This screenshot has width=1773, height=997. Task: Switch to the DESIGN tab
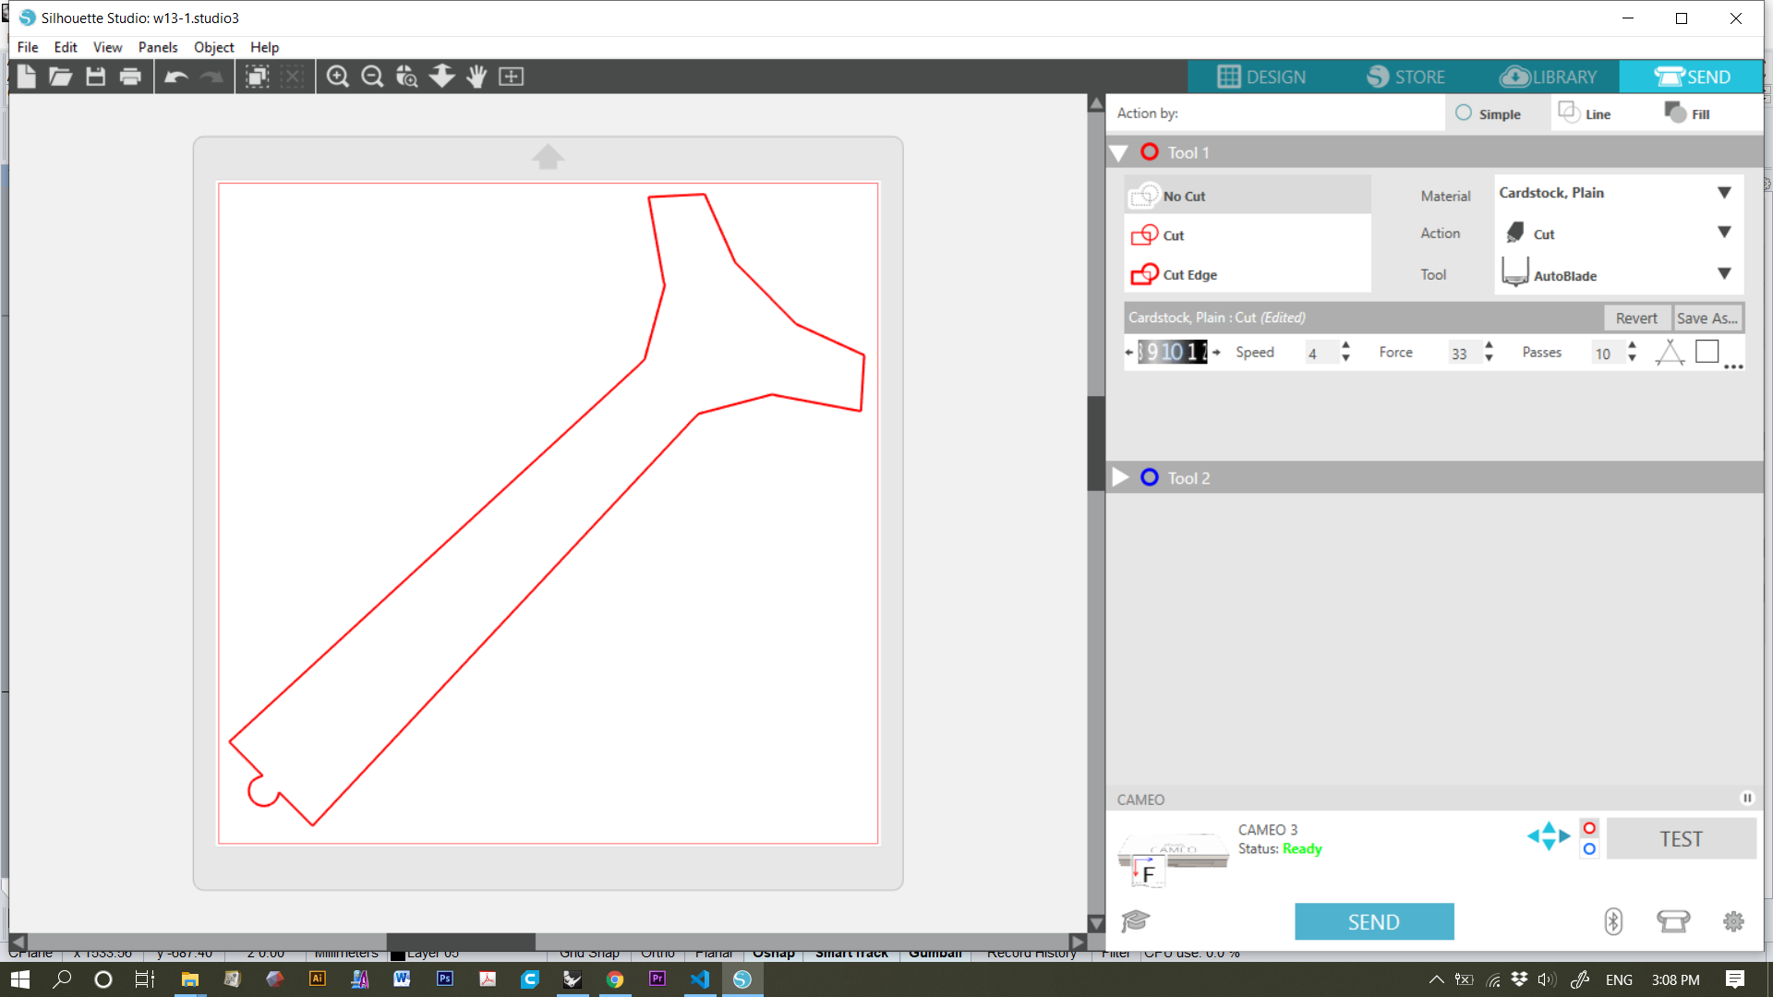1261,77
